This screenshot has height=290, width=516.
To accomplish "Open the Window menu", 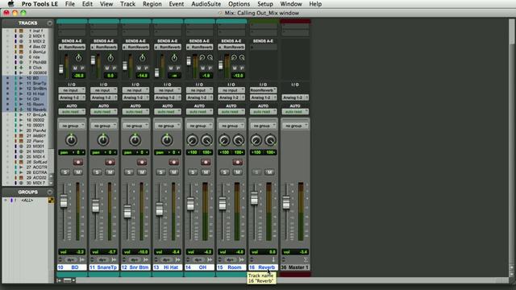I will pos(291,4).
